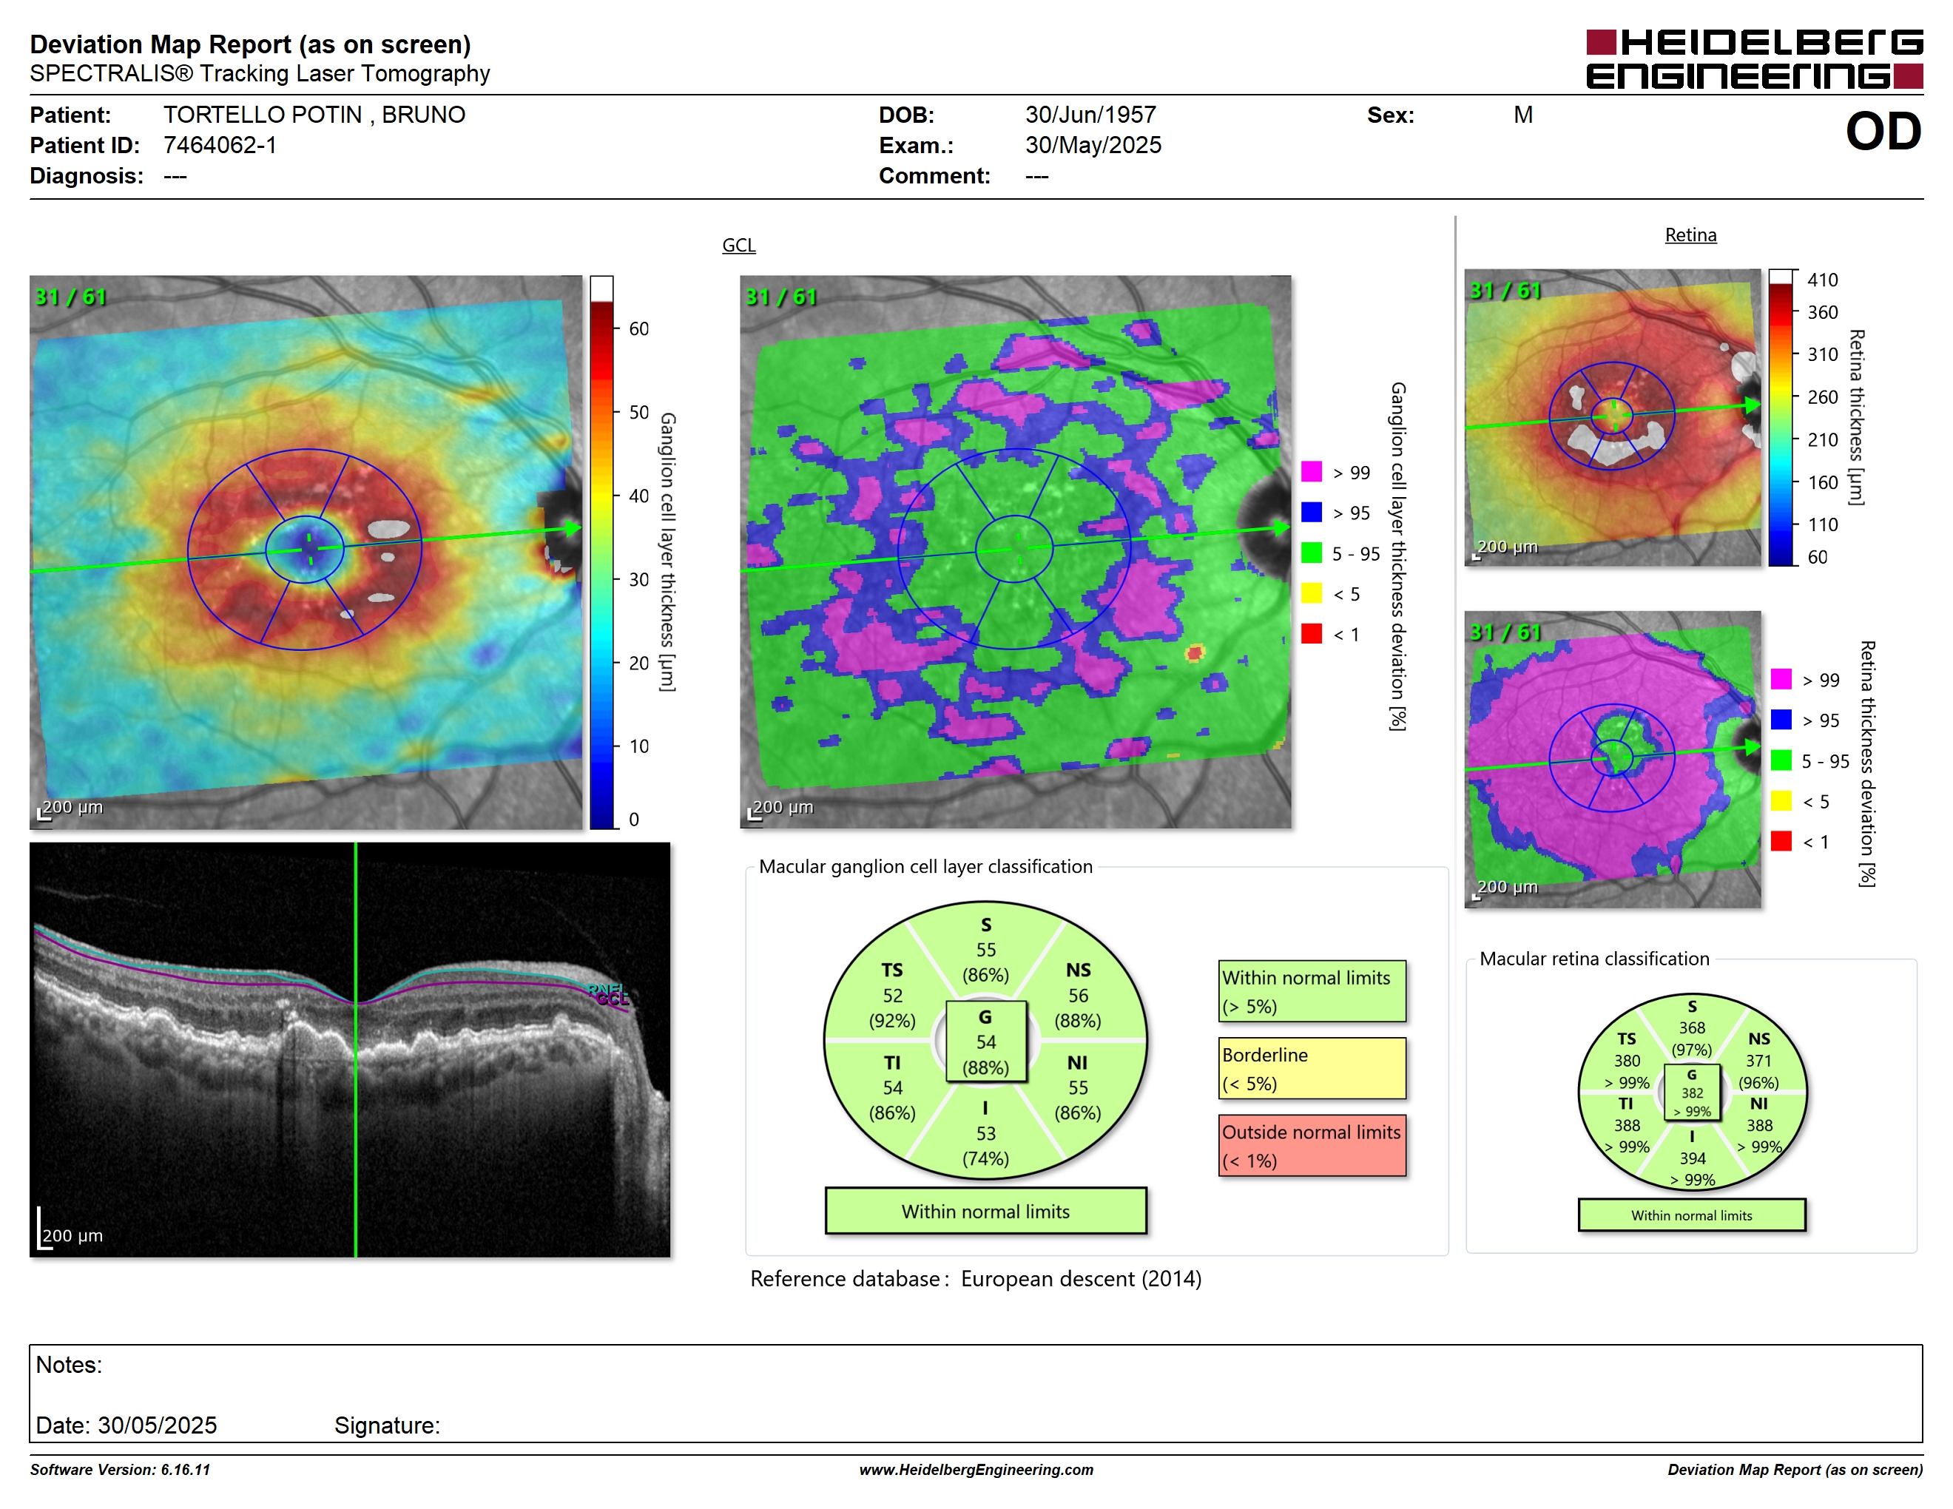Click the Retina sector S value 368
Viewport: 1953px width, 1509px height.
pyautogui.click(x=1692, y=1028)
